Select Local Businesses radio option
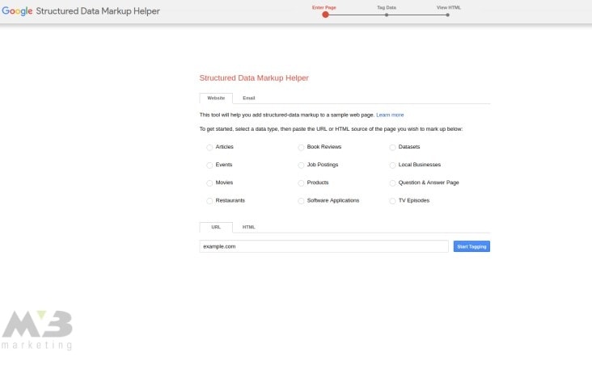 [392, 165]
